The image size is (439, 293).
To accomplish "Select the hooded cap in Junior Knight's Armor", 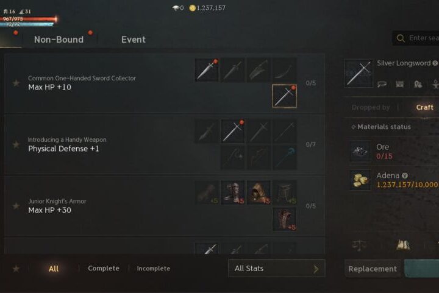I will 259,192.
